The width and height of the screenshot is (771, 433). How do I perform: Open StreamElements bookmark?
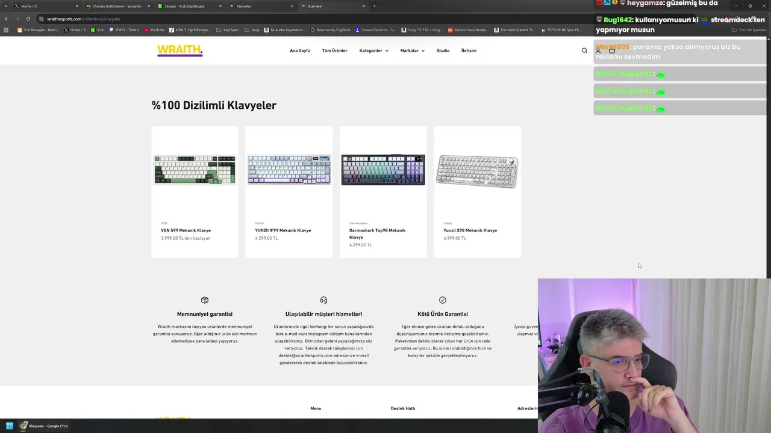click(x=375, y=29)
